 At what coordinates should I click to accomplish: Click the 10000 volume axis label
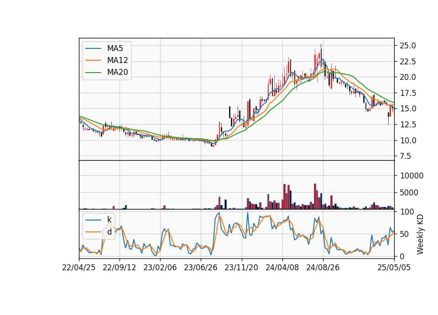click(x=412, y=176)
